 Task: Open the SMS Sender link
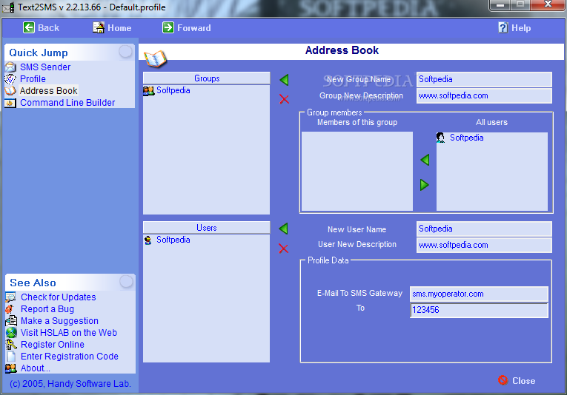pos(45,67)
